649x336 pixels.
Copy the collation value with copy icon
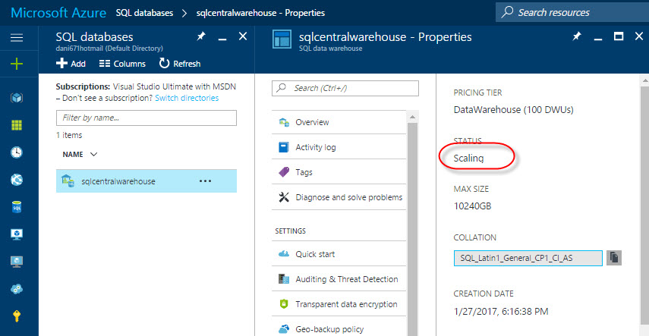(614, 258)
